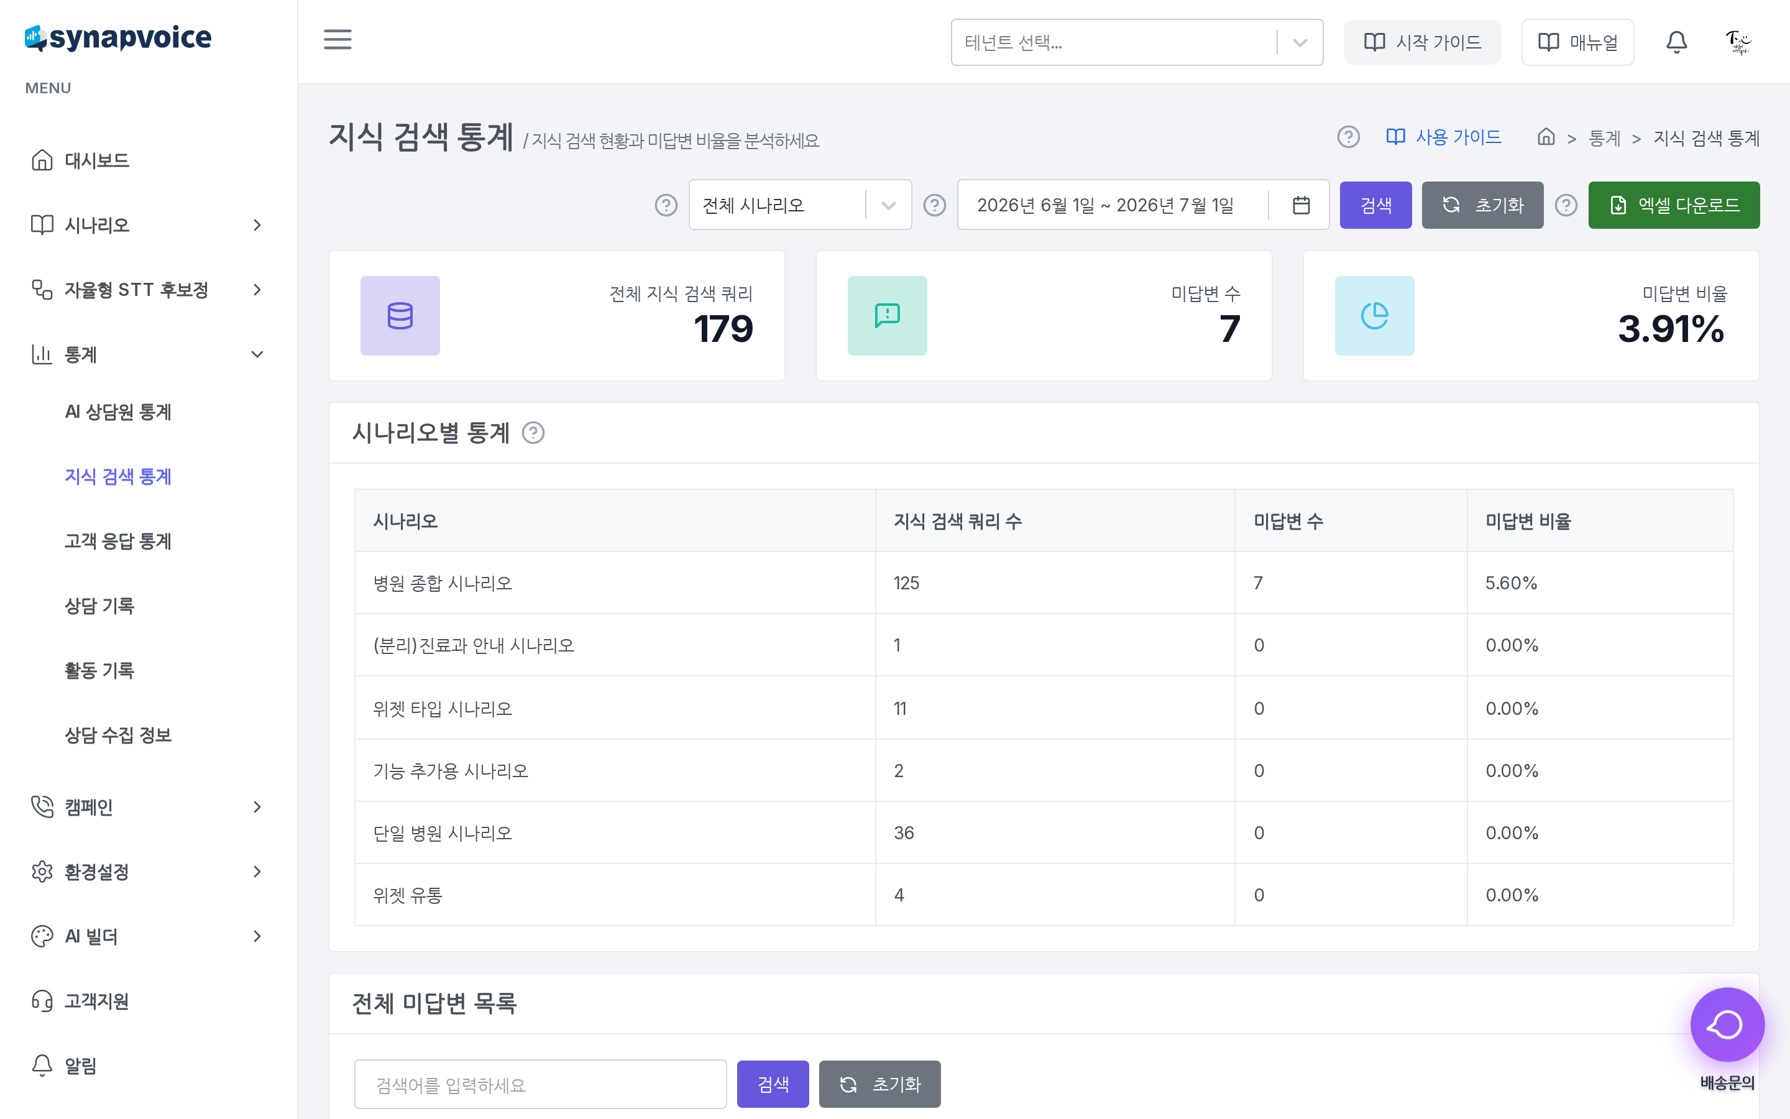The image size is (1790, 1119).
Task: Click the help icon next to 시나리오별 통계
Action: 533,432
